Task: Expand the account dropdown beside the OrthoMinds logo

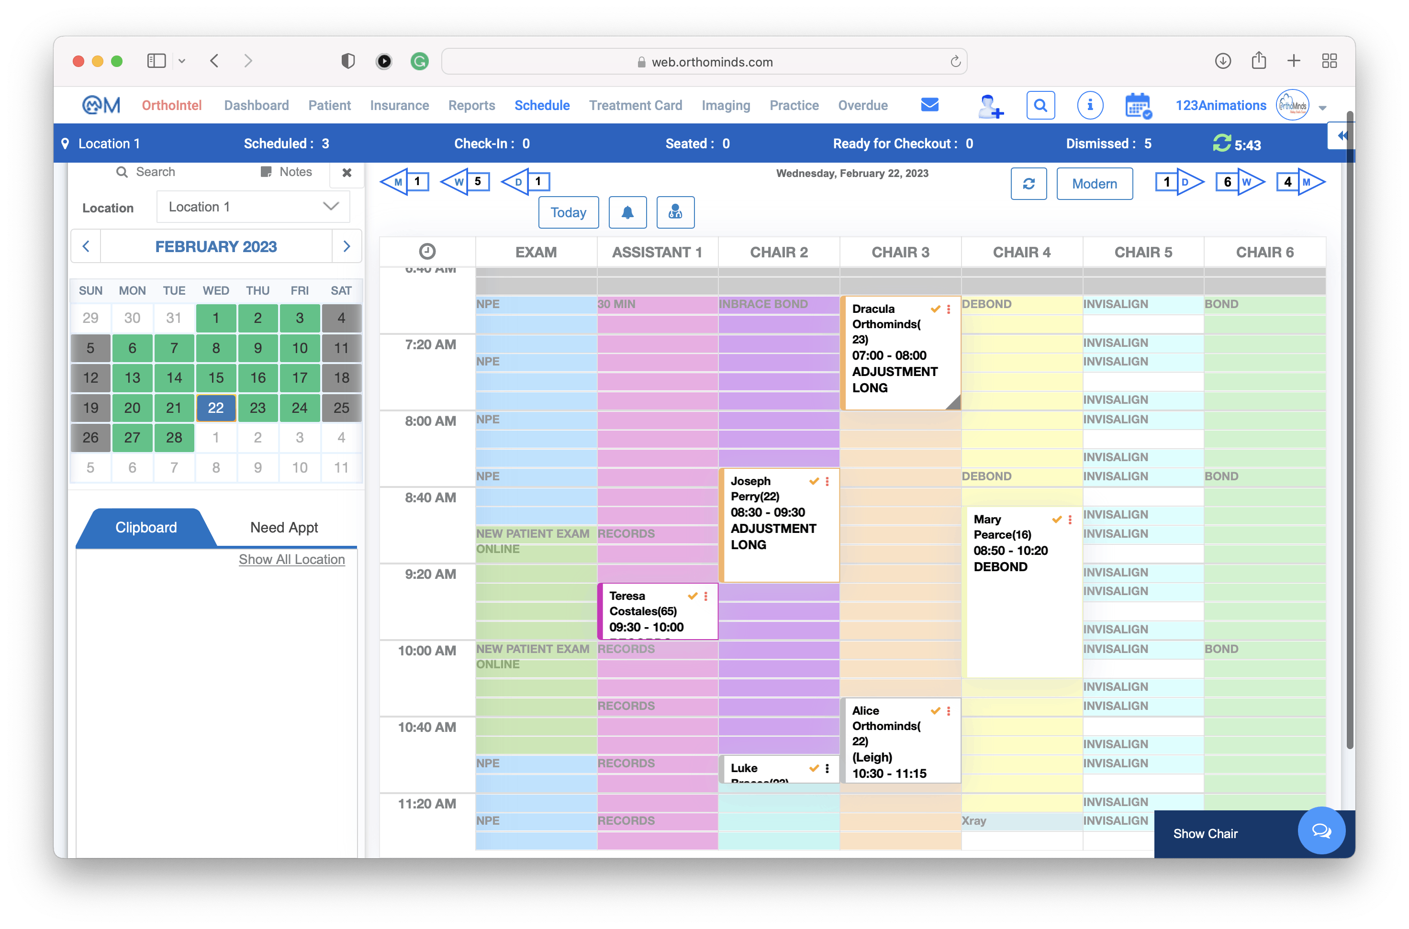Action: [1323, 108]
